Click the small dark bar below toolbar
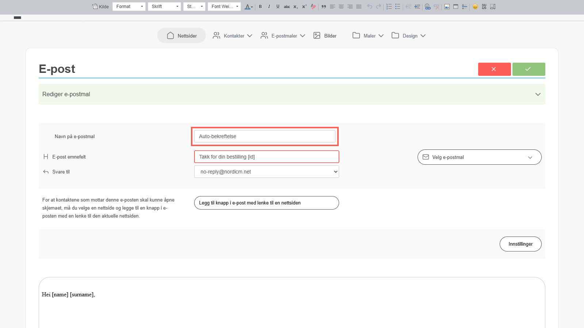The height and width of the screenshot is (328, 584). [x=18, y=17]
